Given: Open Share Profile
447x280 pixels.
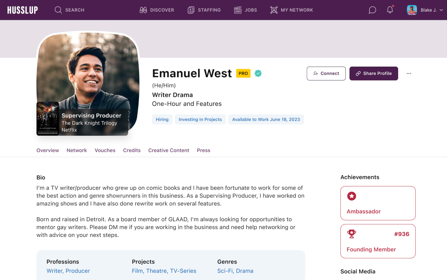Looking at the screenshot, I should click(x=374, y=73).
